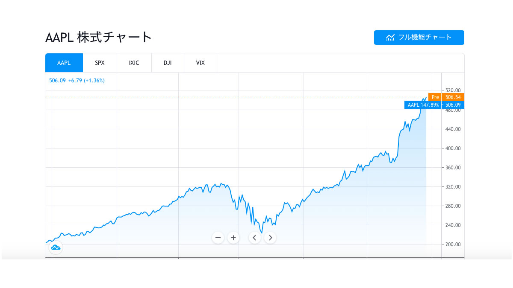This screenshot has height=288, width=513.
Task: Show the DJI tab
Action: coord(168,63)
